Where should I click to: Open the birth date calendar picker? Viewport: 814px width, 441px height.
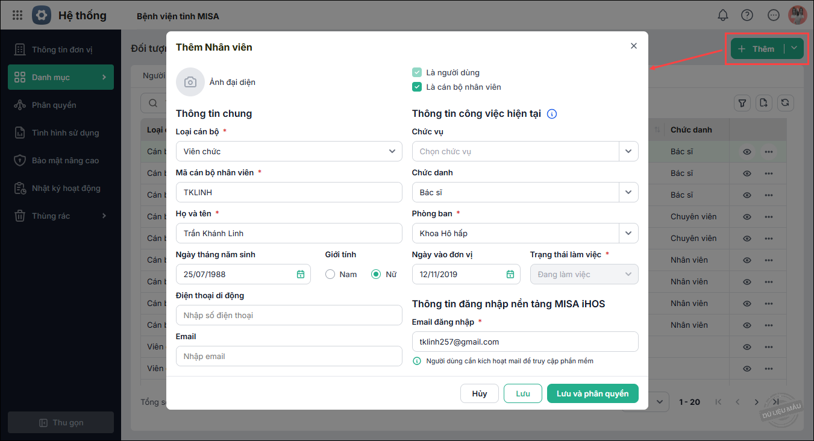[x=301, y=274]
